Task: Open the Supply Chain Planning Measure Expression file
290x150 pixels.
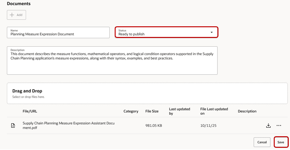Action: tap(68, 126)
